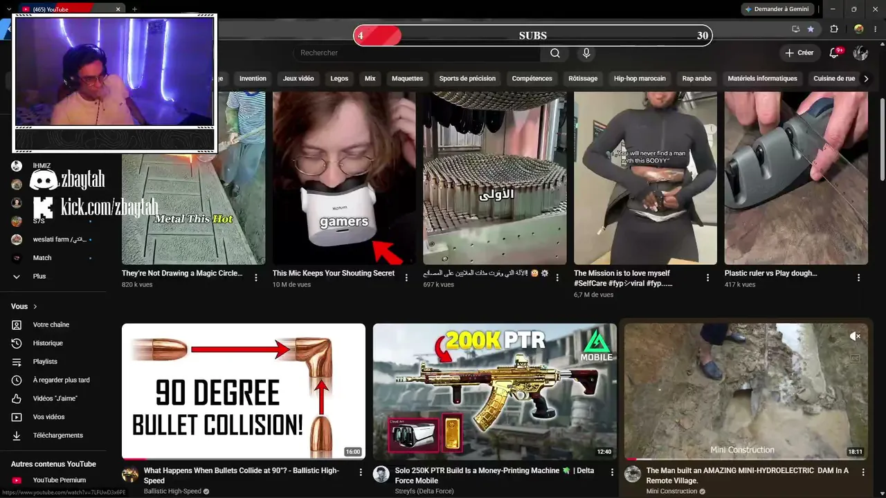
Task: Click the Votre chaîne person icon
Action: click(x=17, y=324)
